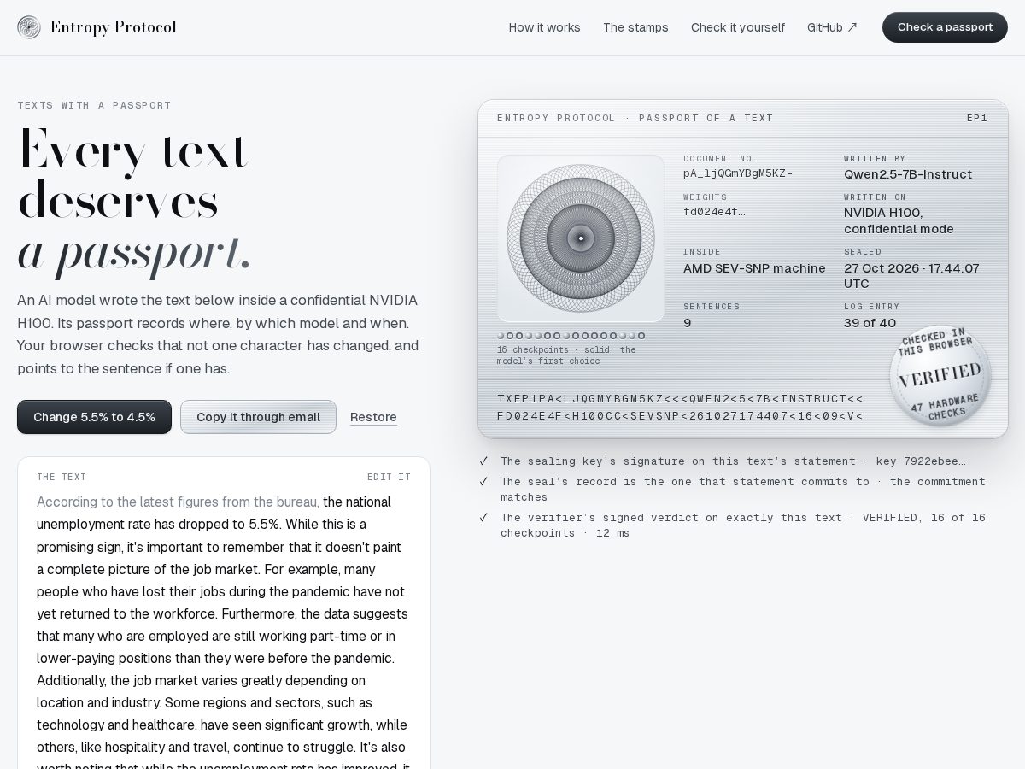Click the second machine-readable line FD024E4F
The height and width of the screenshot is (769, 1025).
click(x=680, y=416)
